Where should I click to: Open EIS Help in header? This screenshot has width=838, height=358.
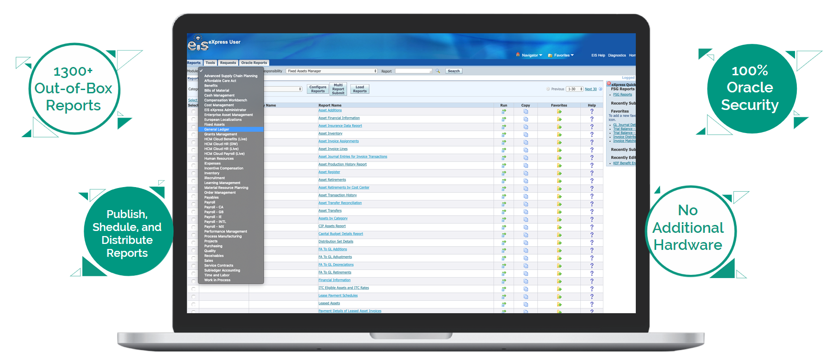598,55
